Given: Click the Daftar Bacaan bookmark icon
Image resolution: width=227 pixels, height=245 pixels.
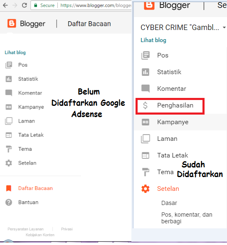Looking at the screenshot, I should coord(9,188).
